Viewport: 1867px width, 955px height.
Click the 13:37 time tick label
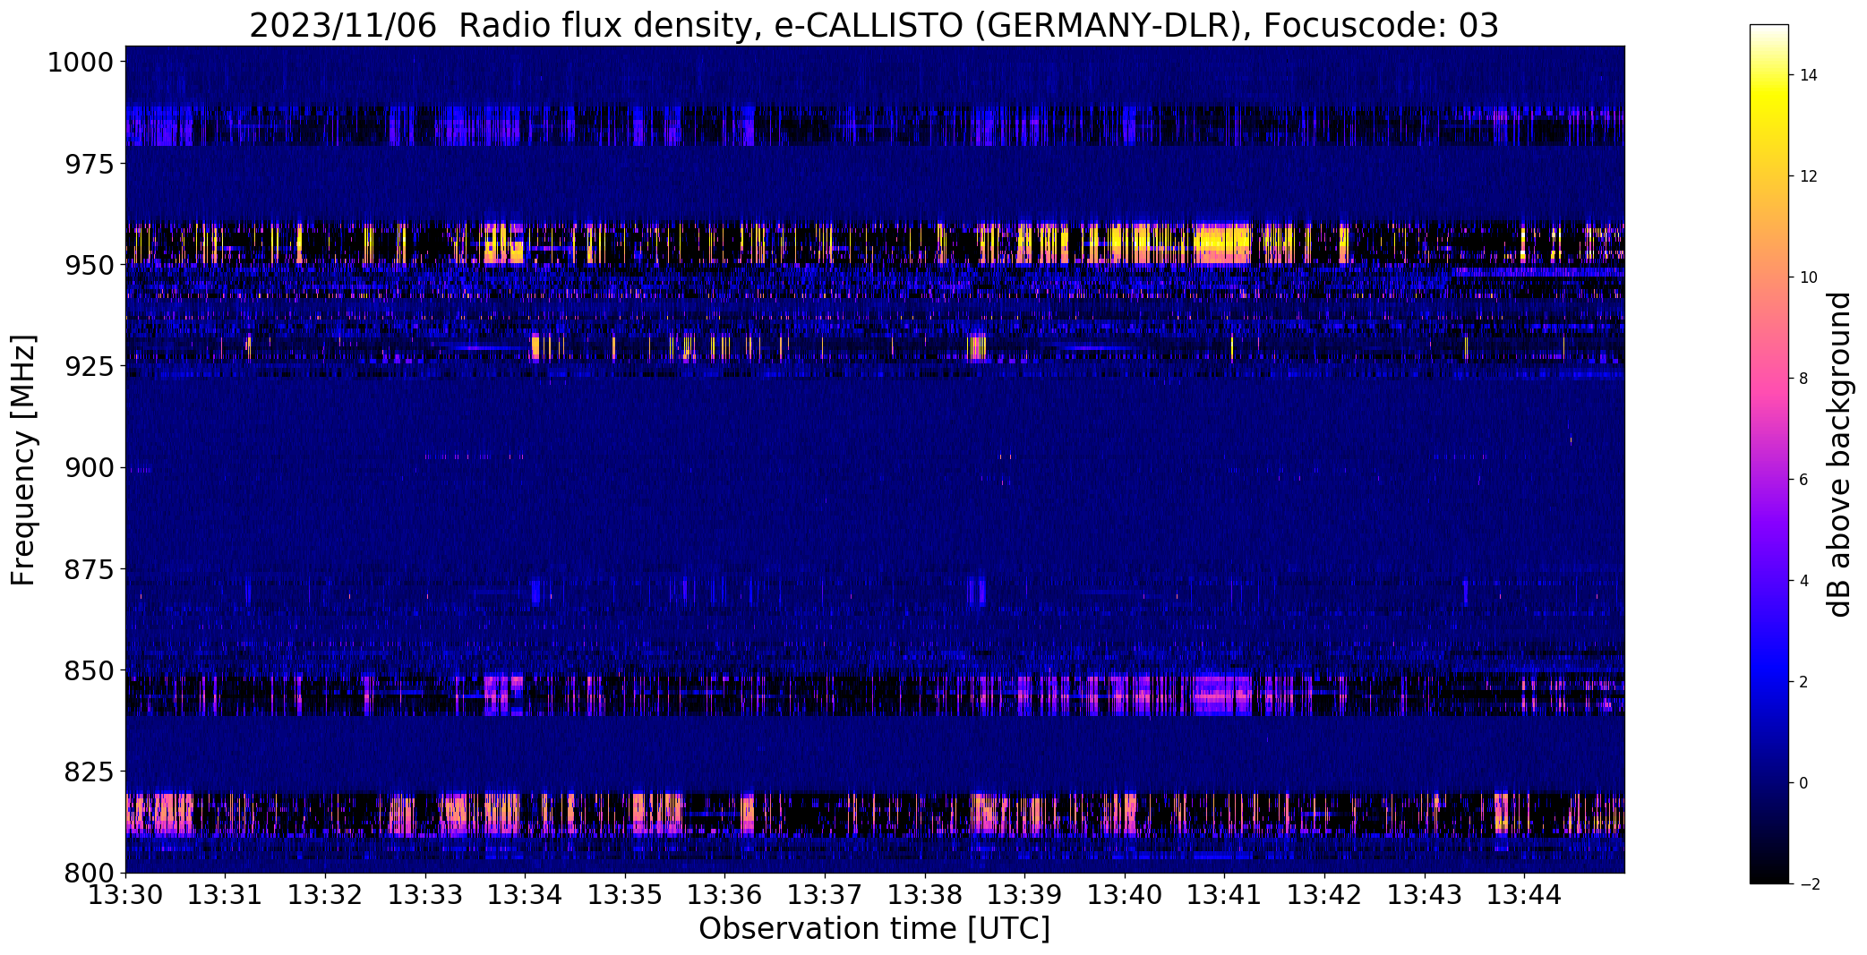point(825,895)
